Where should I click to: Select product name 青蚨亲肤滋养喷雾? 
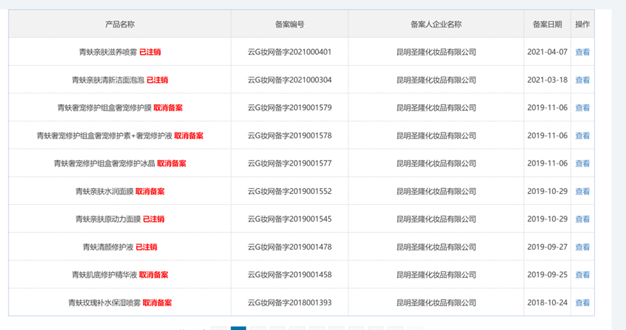click(x=108, y=52)
